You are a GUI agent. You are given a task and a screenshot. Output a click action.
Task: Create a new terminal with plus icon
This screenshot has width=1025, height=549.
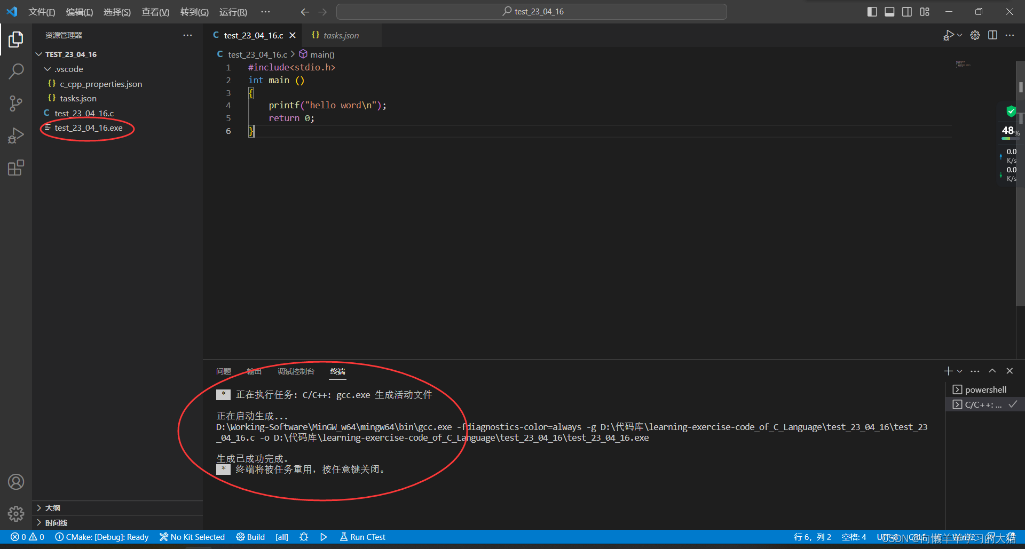948,371
